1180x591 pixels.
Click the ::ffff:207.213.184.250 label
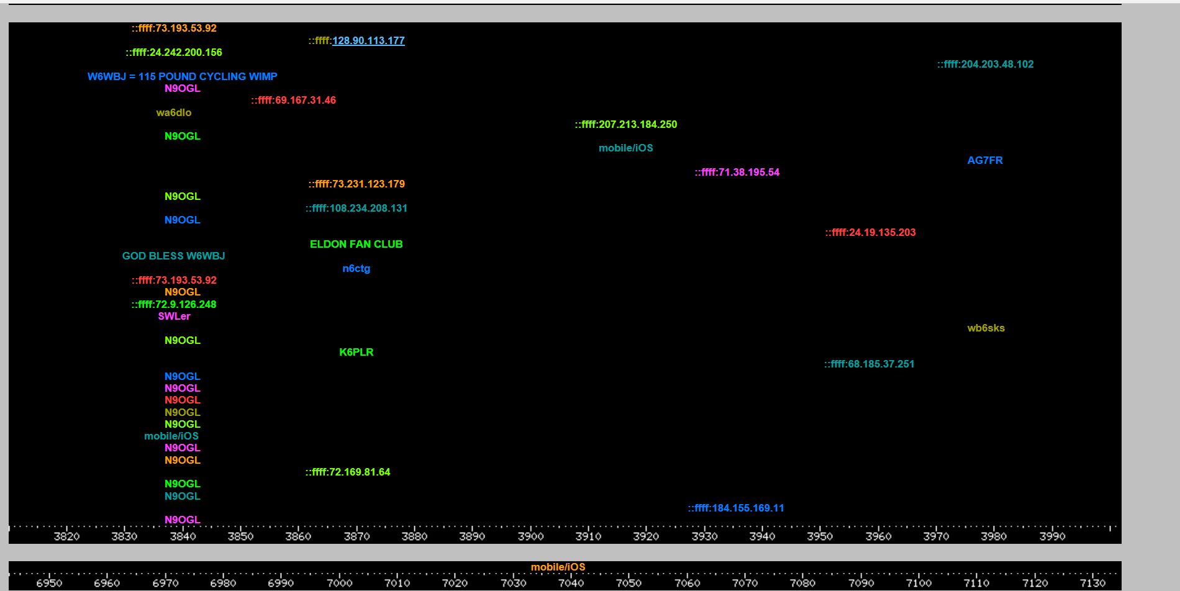(x=626, y=124)
